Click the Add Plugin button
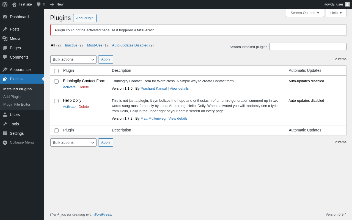This screenshot has height=220, width=352. (x=85, y=18)
